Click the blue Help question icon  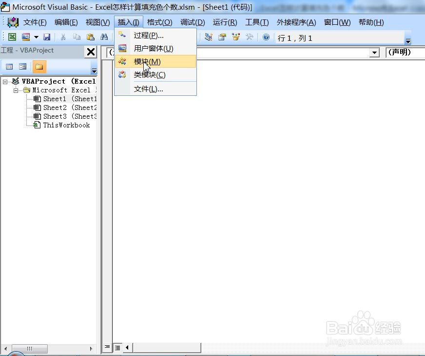tap(266, 37)
